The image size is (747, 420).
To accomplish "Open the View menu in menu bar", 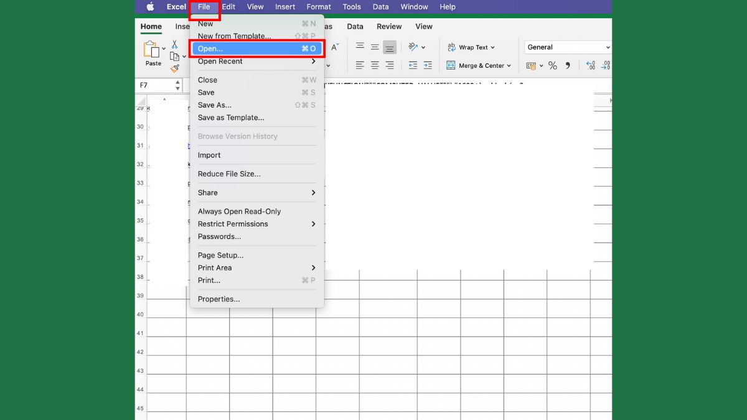I will coord(255,7).
